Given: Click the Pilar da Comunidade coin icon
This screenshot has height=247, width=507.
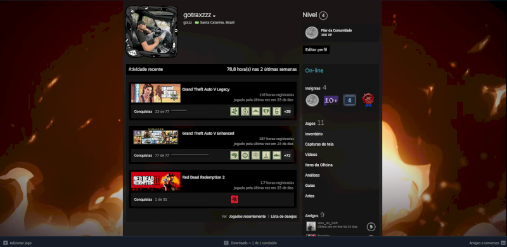Looking at the screenshot, I should point(312,33).
